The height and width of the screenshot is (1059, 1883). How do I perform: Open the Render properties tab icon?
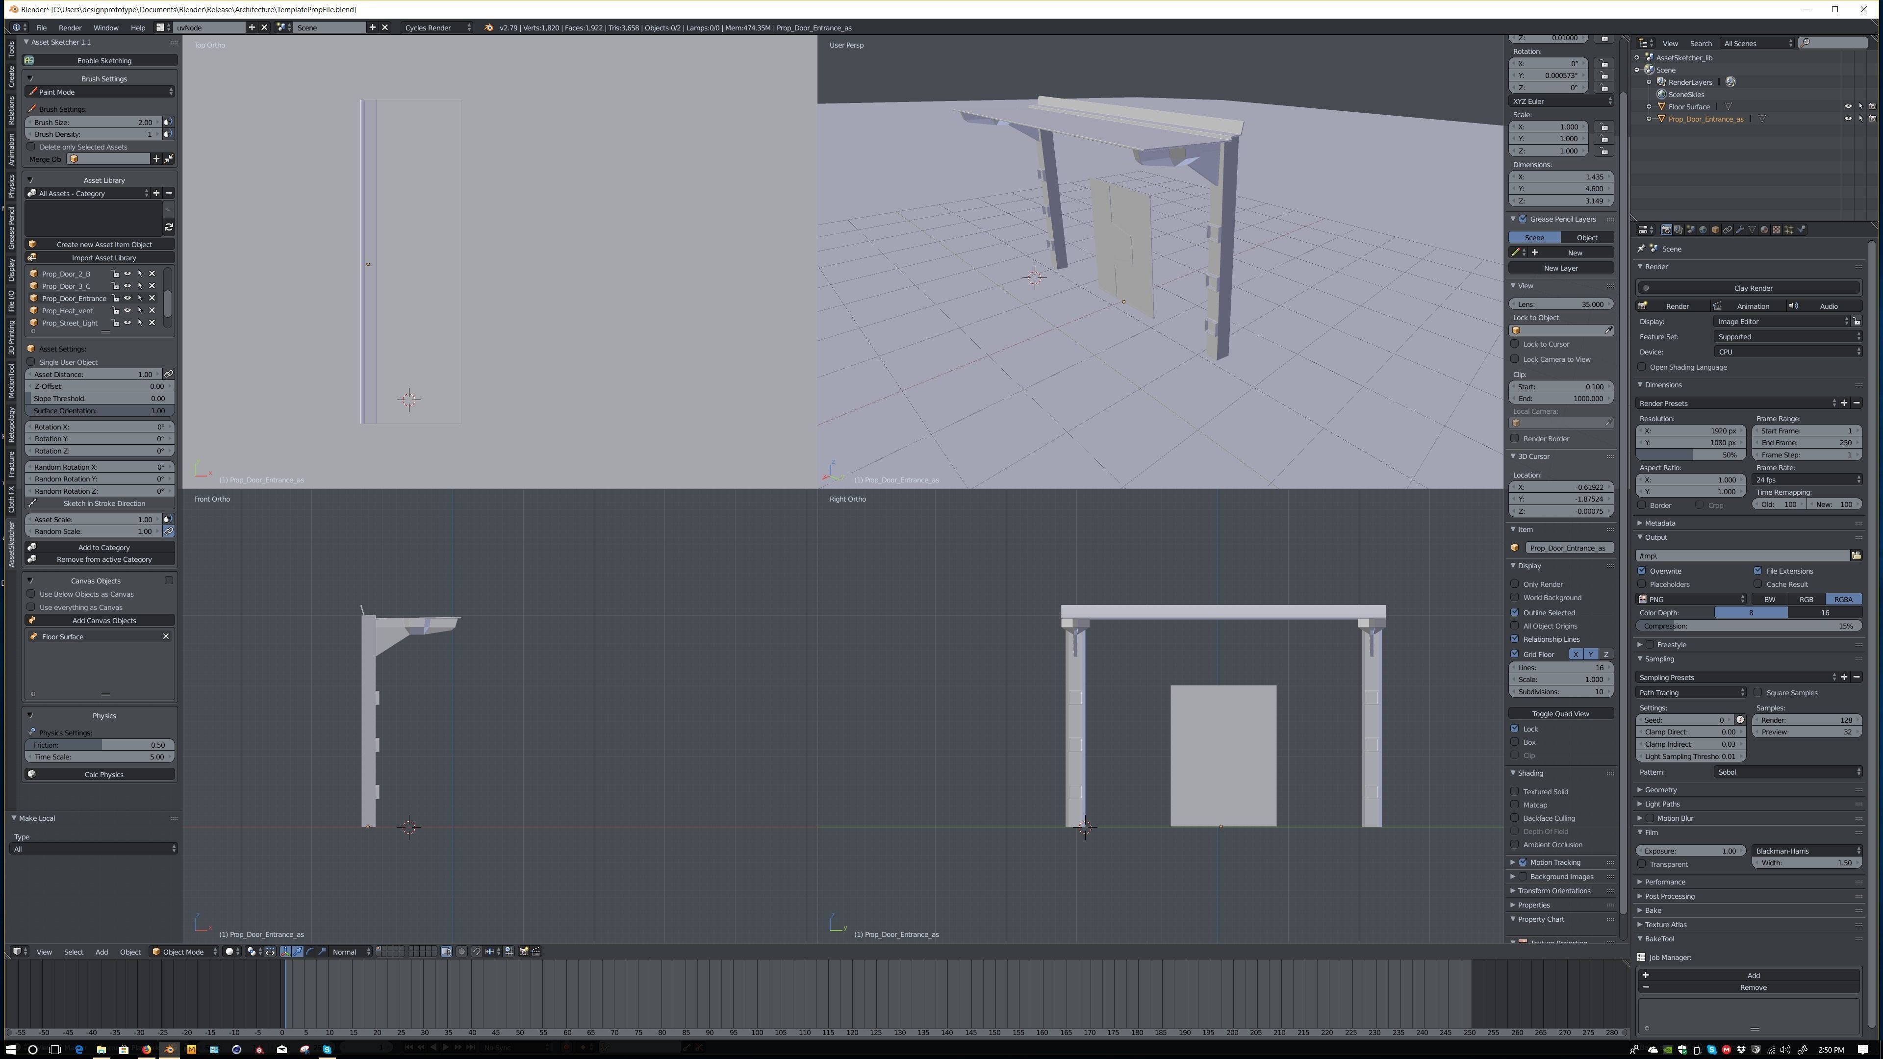[1667, 229]
